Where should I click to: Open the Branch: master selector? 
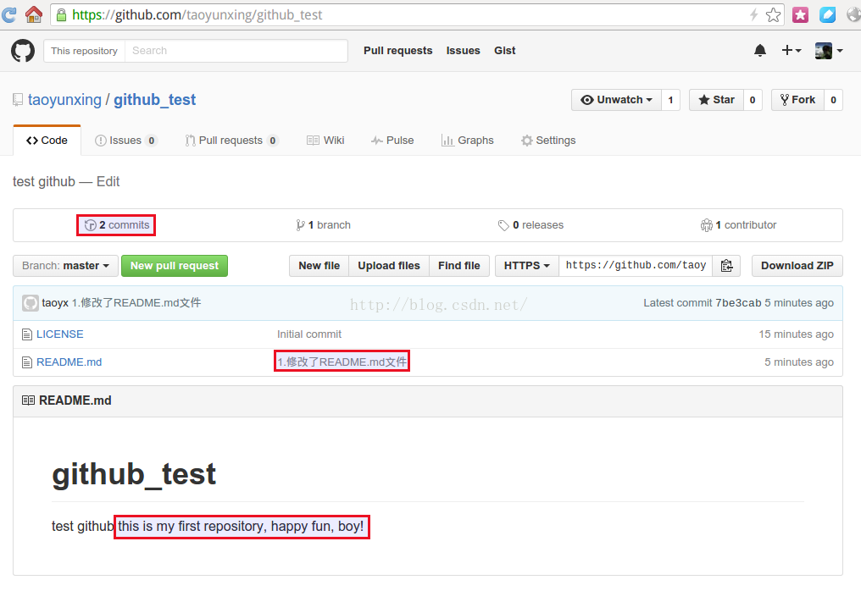click(65, 266)
